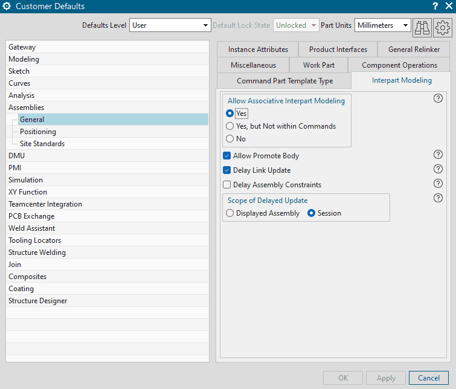Select Structure Welding category

tap(108, 252)
